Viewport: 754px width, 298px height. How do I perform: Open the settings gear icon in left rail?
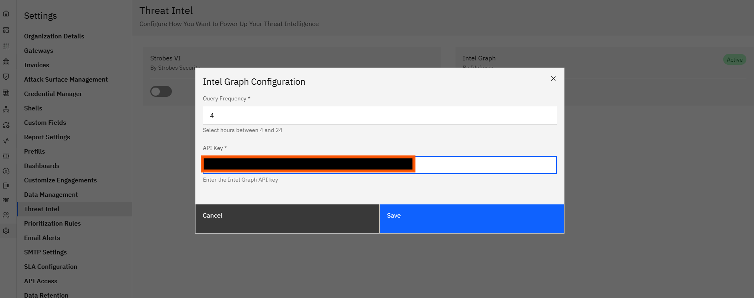[6, 231]
